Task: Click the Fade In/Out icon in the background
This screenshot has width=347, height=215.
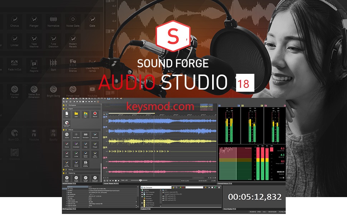Action: (x=14, y=65)
